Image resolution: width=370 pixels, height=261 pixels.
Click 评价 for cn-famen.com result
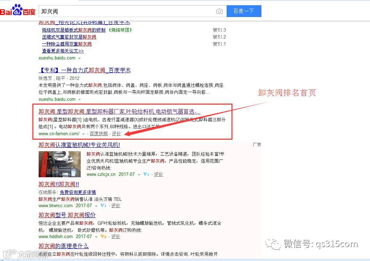[116, 134]
